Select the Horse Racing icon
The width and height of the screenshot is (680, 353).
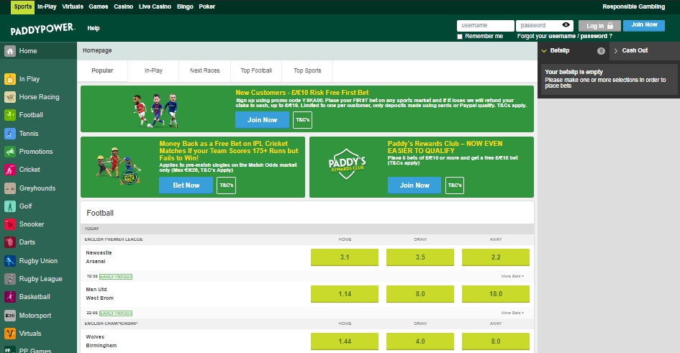(x=10, y=97)
